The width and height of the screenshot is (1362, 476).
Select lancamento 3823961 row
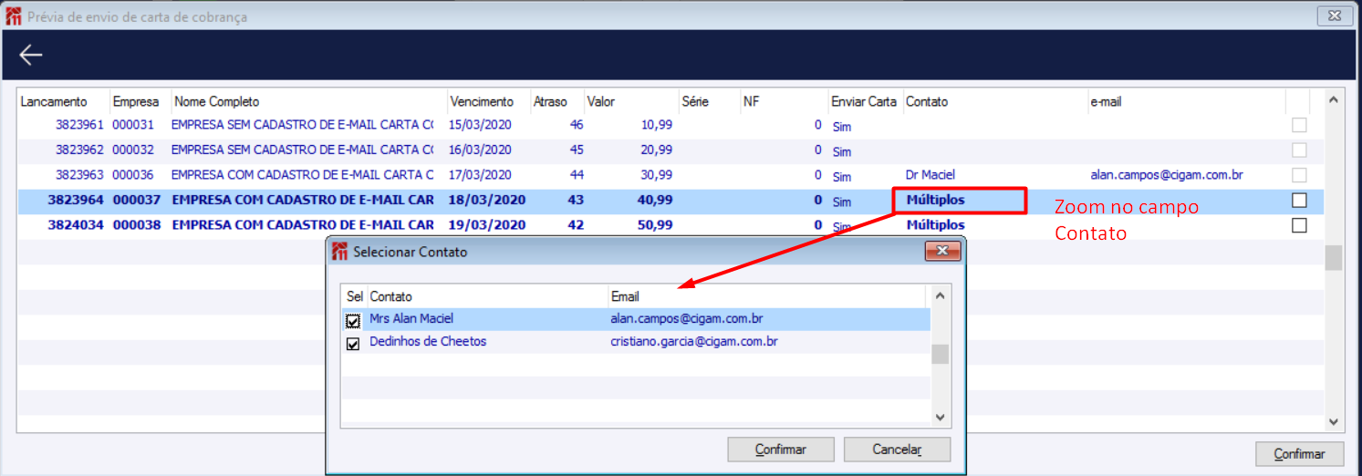coord(671,125)
